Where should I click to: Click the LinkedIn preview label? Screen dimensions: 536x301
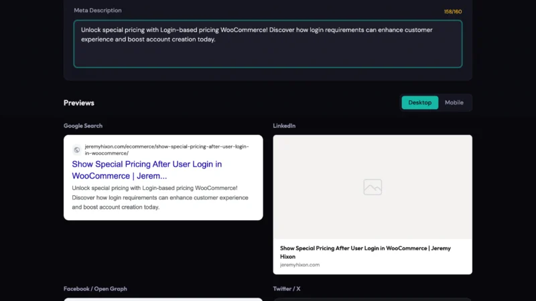(x=284, y=126)
